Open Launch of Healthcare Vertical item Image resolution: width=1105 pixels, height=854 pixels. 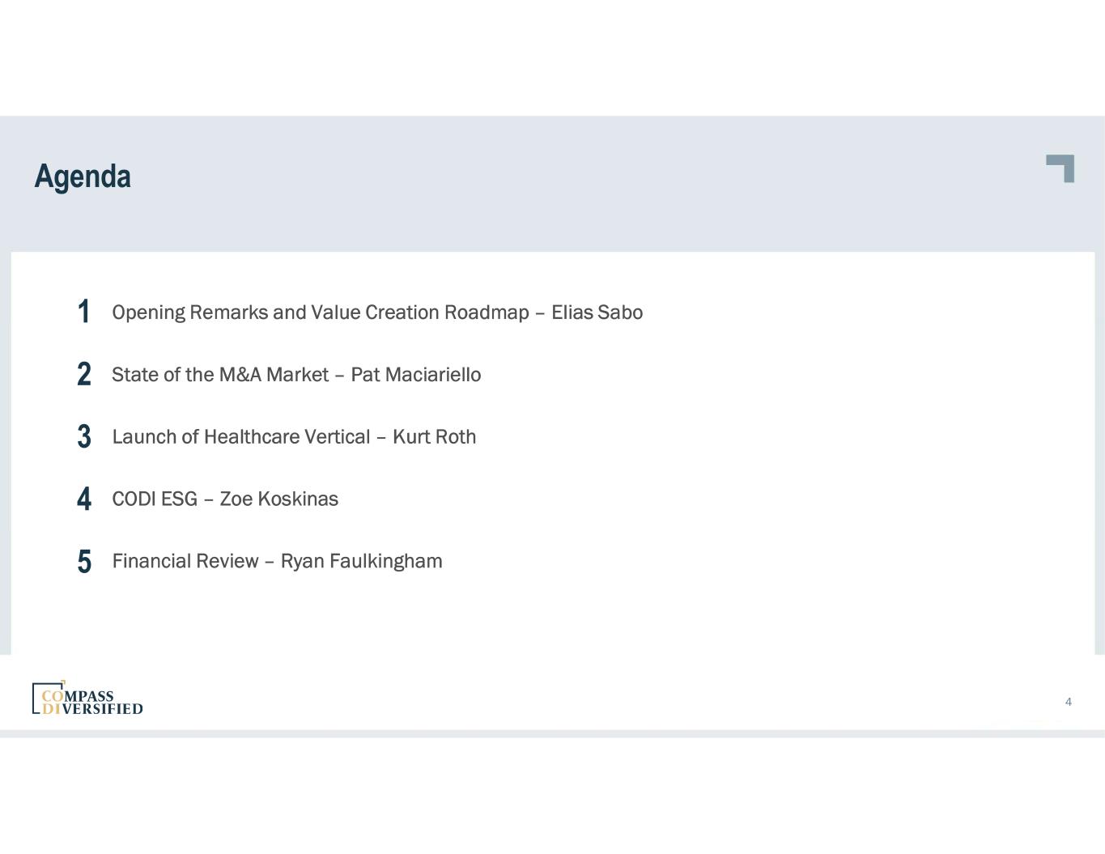point(240,437)
